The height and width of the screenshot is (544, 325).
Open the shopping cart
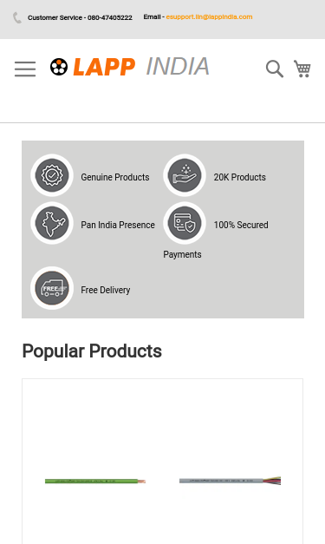[x=302, y=69]
